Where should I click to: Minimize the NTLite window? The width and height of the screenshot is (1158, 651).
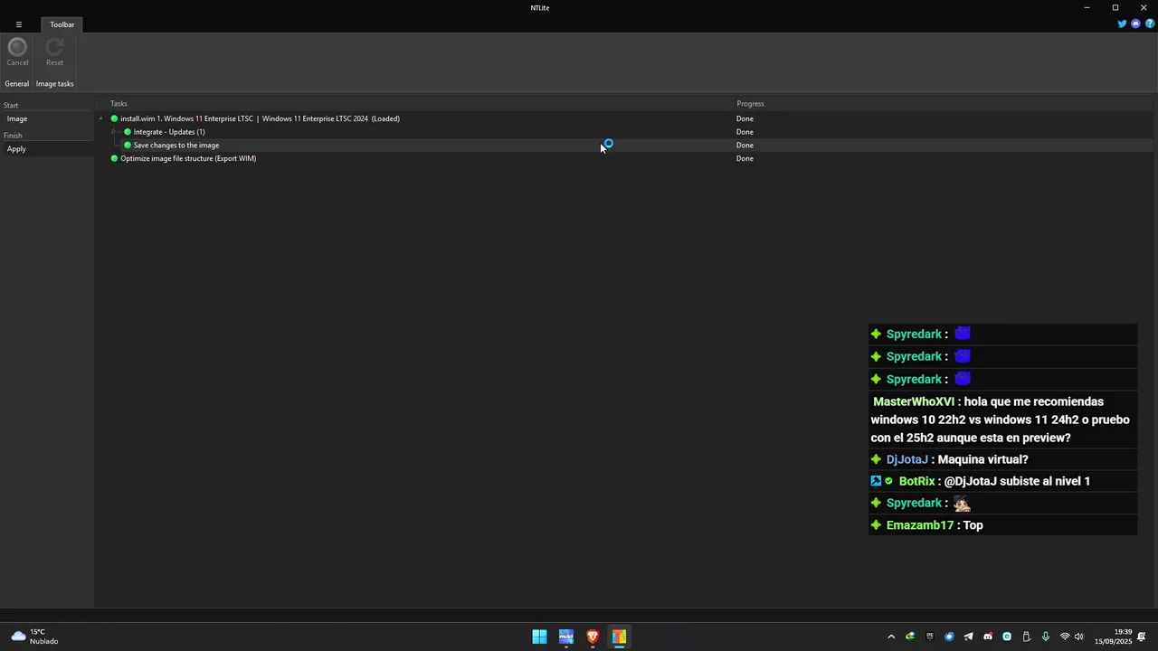[x=1087, y=7]
